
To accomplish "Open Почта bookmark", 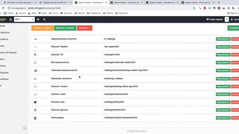I will [53, 13].
